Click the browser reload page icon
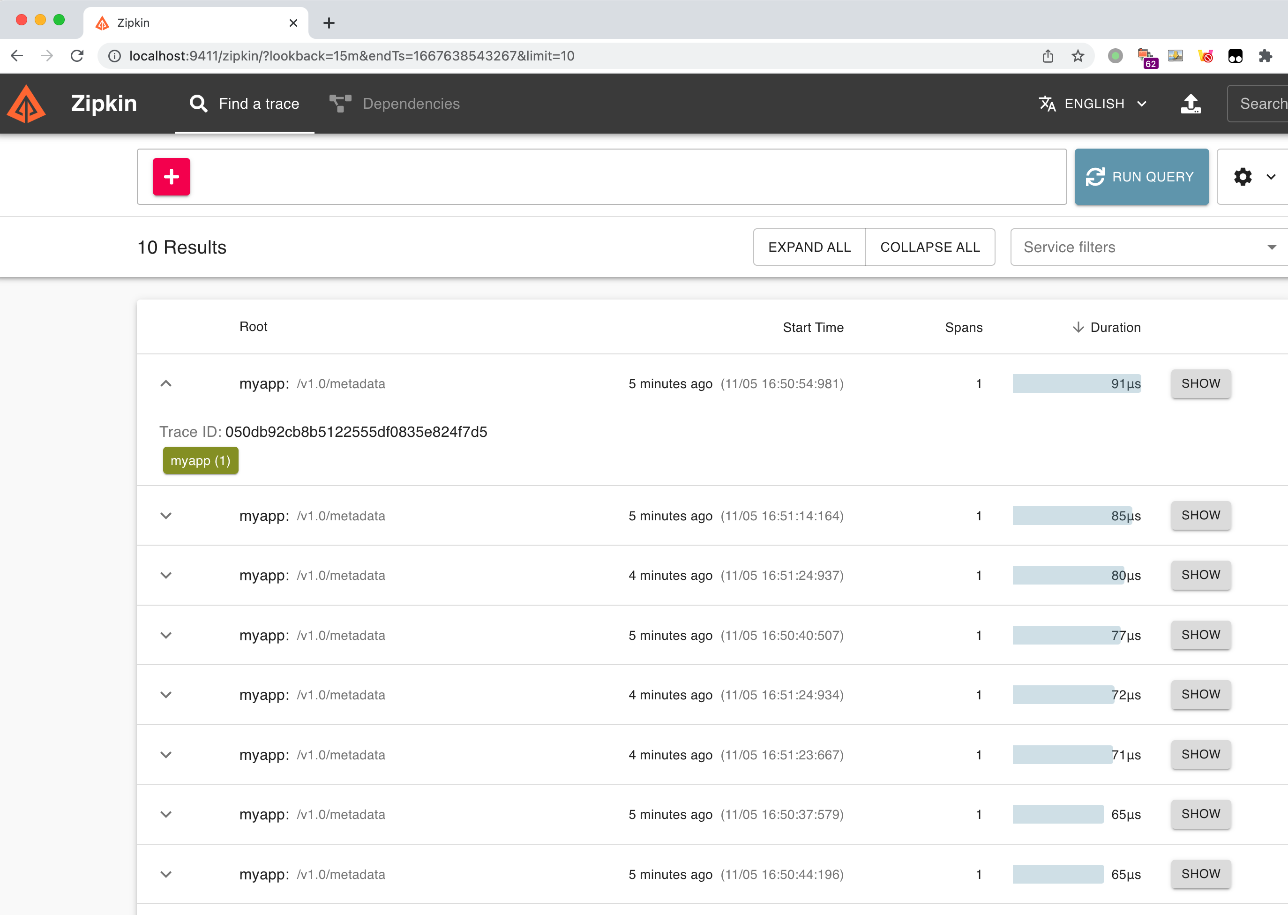Screen dimensions: 1288x915 pos(77,56)
